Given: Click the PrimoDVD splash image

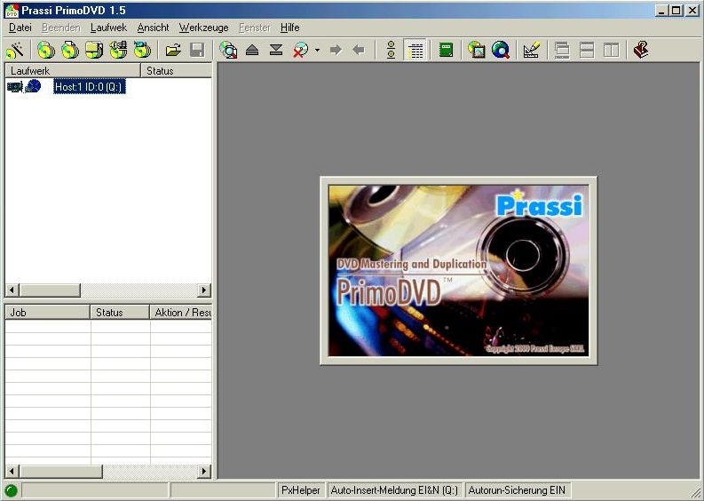Looking at the screenshot, I should (x=458, y=271).
